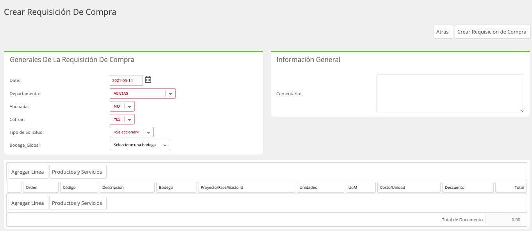
Task: Click inside the Comentario text area
Action: tap(450, 94)
